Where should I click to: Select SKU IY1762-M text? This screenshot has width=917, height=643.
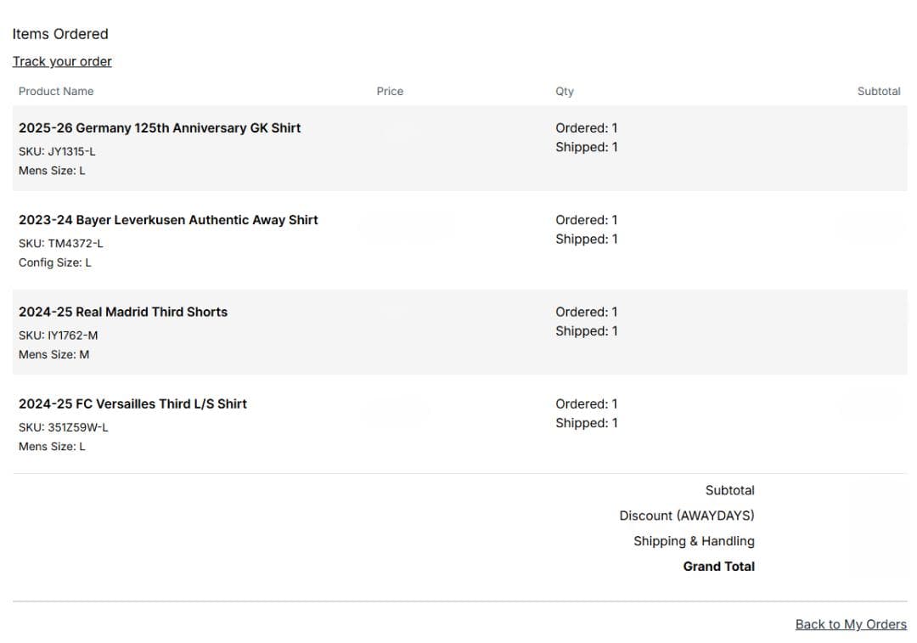click(58, 336)
